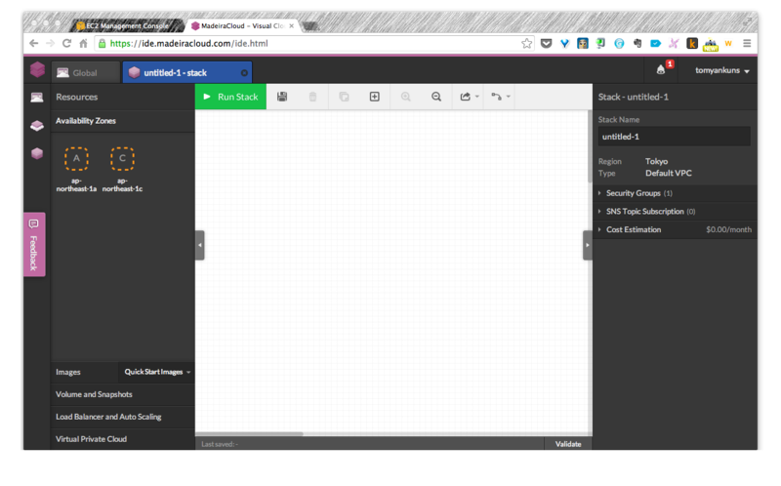Viewport: 781px width, 486px height.
Task: Click the new stack plus icon
Action: tap(375, 97)
